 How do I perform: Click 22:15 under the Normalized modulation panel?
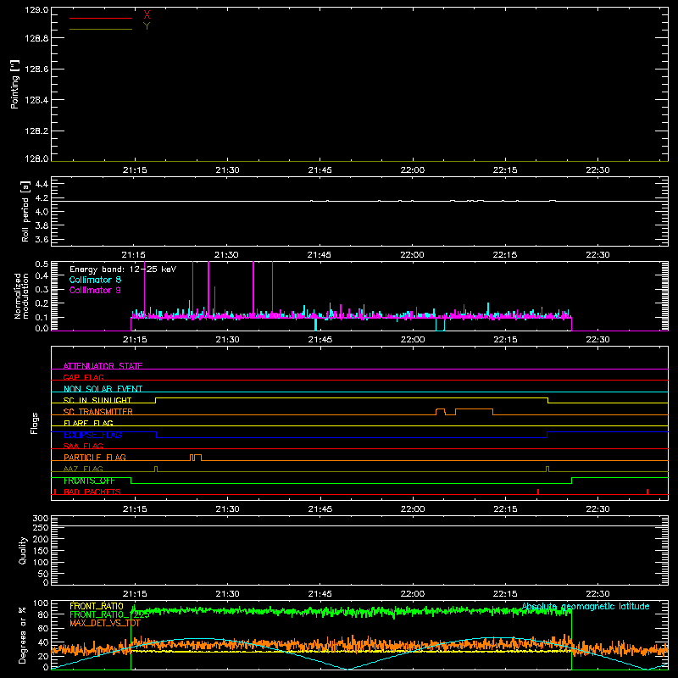pyautogui.click(x=505, y=340)
